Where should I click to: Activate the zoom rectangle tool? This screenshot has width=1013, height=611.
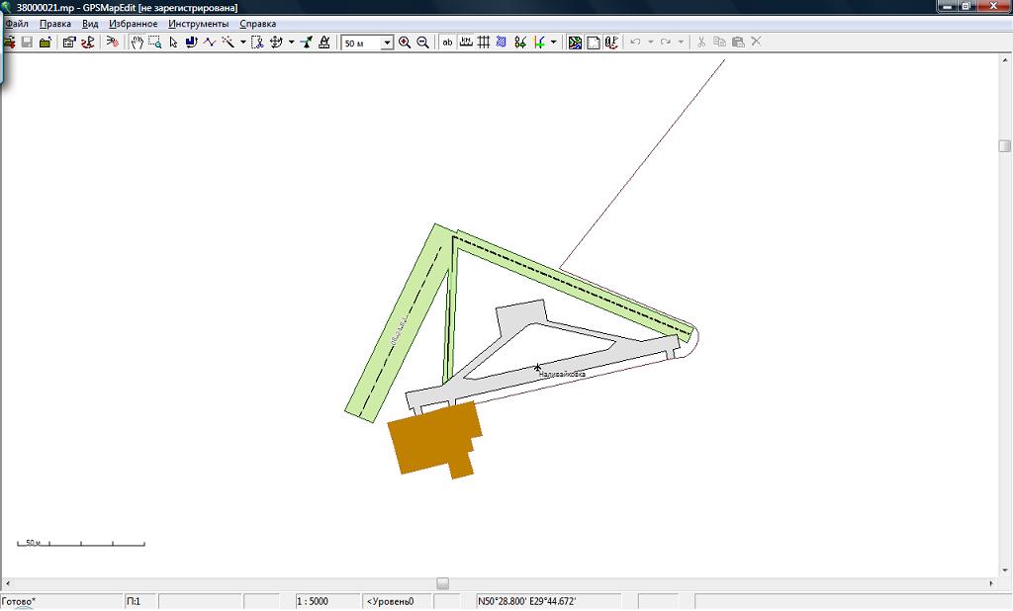click(x=155, y=43)
